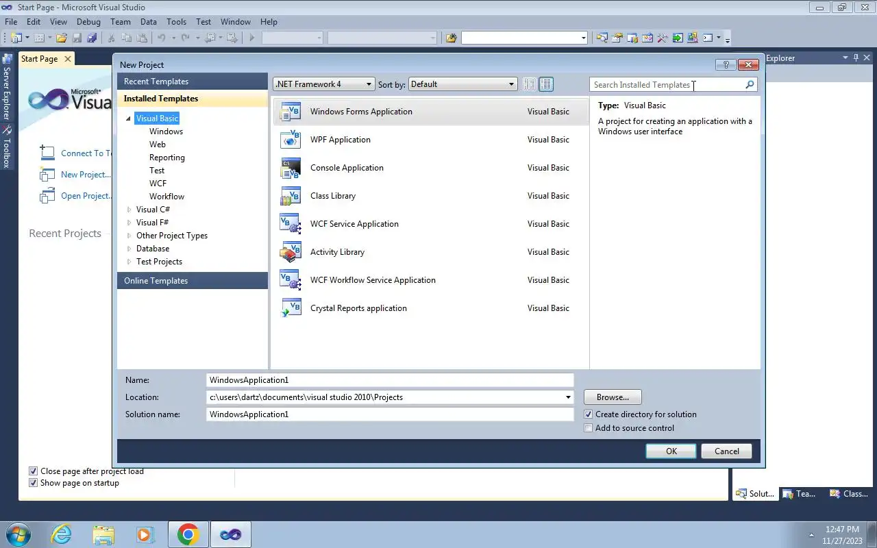
Task: Expand the Visual F# tree node
Action: (129, 223)
